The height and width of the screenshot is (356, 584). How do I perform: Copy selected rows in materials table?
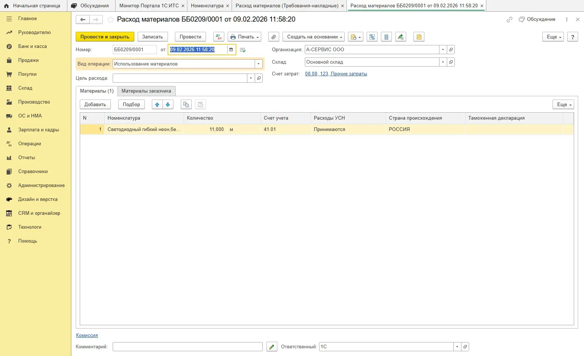[x=186, y=105]
